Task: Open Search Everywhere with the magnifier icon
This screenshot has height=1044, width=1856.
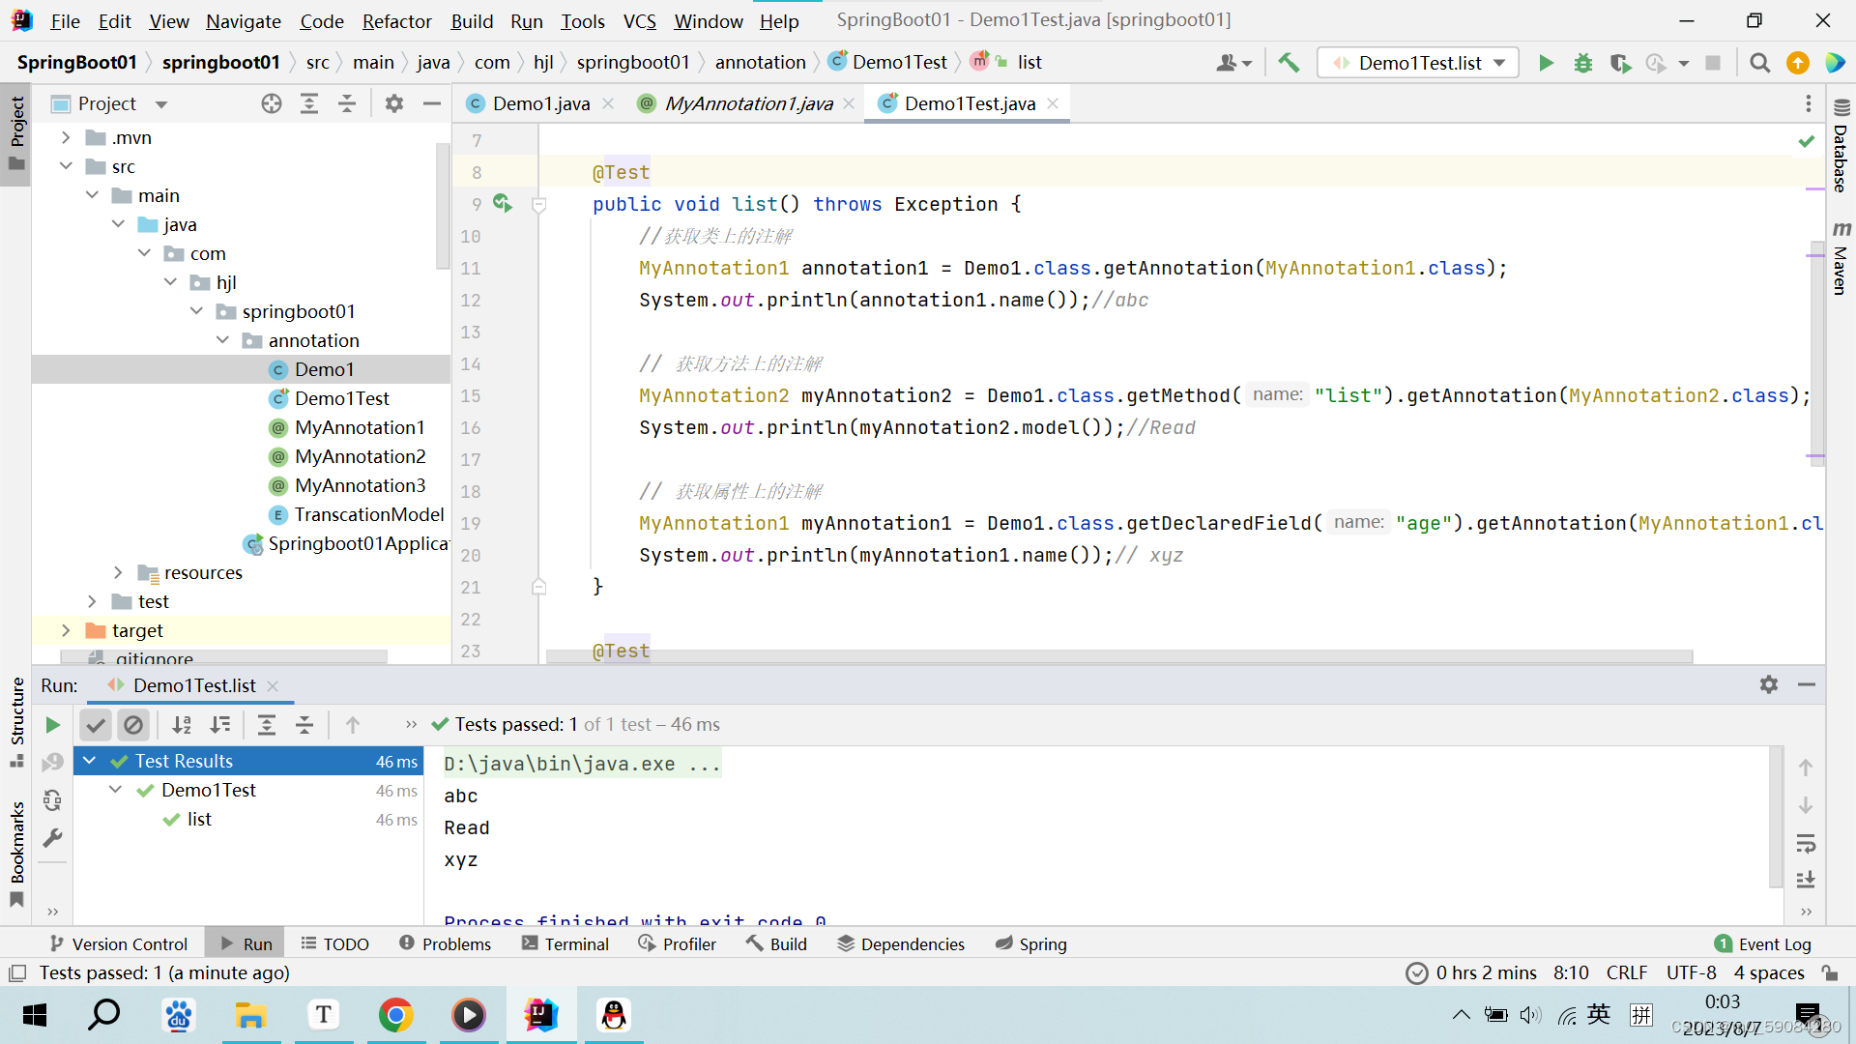Action: (1759, 62)
